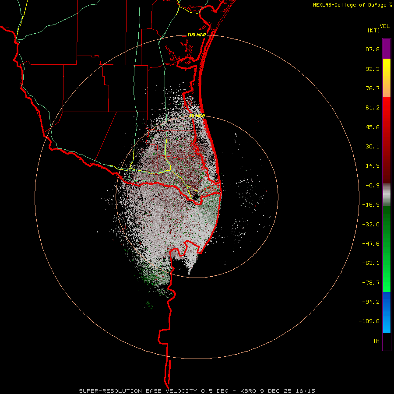Viewport: 394px width, 394px height.
Task: Select the -47.6 scale value
Action: click(x=371, y=244)
